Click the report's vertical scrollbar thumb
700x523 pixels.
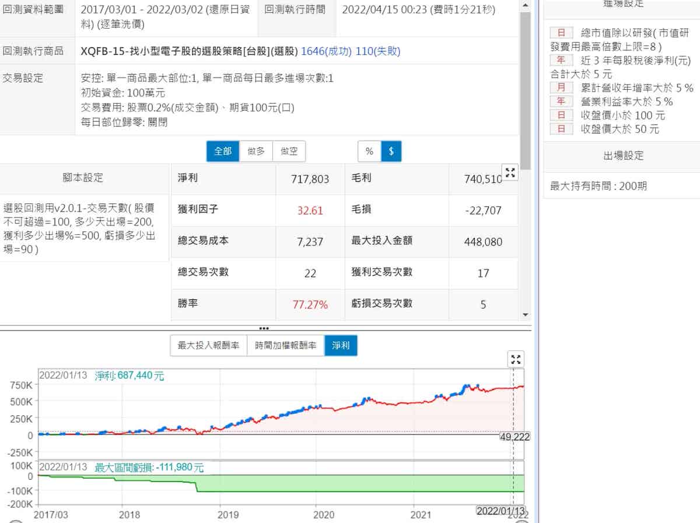pyautogui.click(x=525, y=87)
